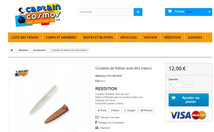Image resolution: width=214 pixels, height=132 pixels.
Task: Click Partager sur Facebook link
Action: [x=110, y=122]
